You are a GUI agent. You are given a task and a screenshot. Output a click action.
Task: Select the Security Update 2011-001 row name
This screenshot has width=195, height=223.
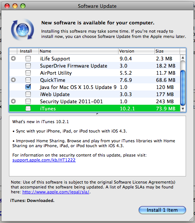coord(71,101)
